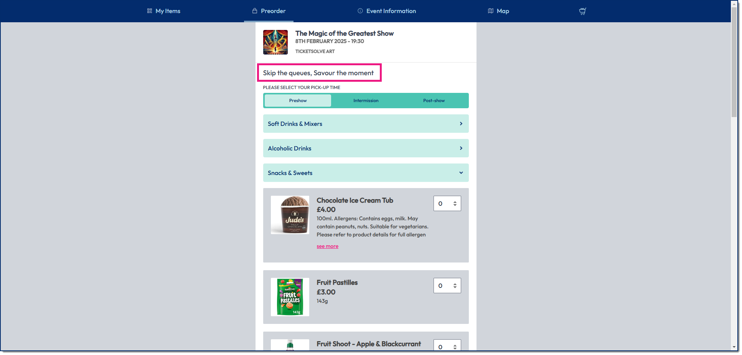Click the £4.00 price text
Screen dimensions: 742x355
[326, 210]
